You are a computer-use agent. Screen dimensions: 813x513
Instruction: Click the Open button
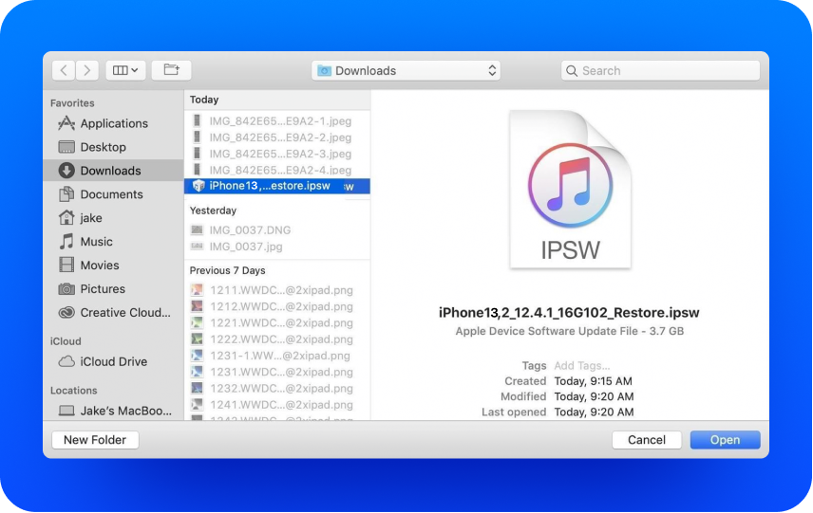pyautogui.click(x=725, y=439)
